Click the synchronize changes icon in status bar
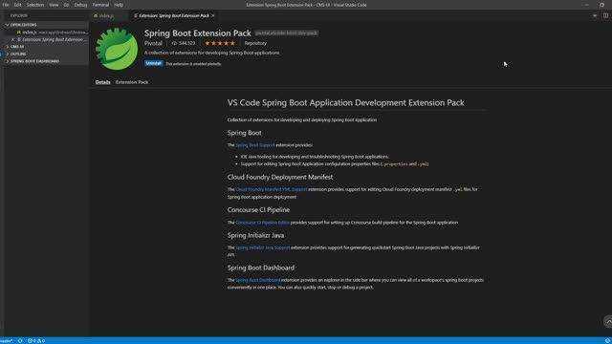 click(x=20, y=341)
